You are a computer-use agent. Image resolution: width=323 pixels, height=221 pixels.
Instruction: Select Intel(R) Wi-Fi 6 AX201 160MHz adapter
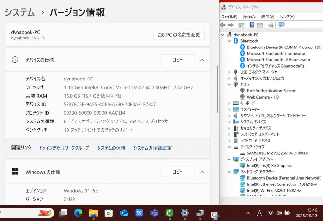coord(274,191)
